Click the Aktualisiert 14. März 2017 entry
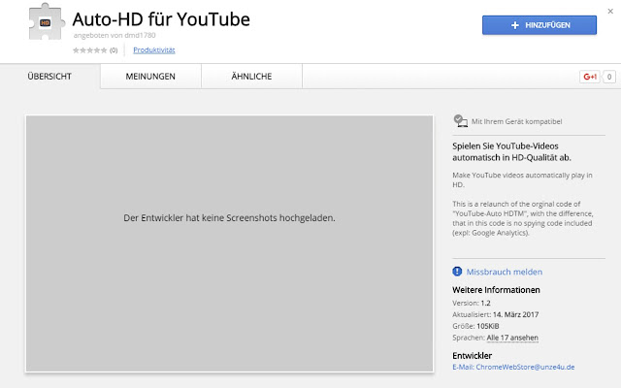This screenshot has width=621, height=388. pyautogui.click(x=496, y=314)
